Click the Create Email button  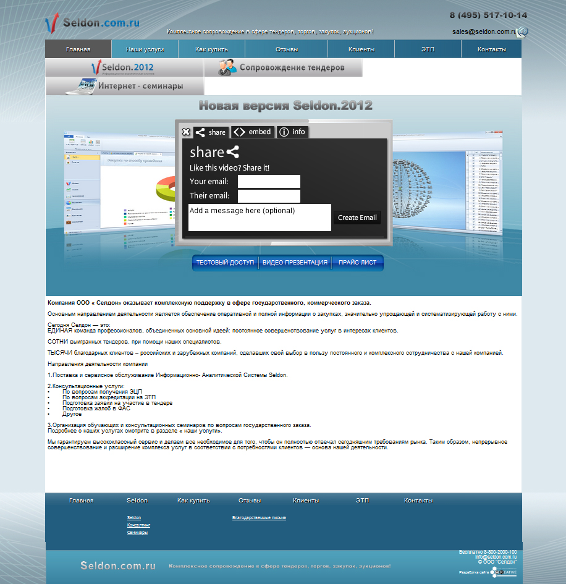[357, 218]
